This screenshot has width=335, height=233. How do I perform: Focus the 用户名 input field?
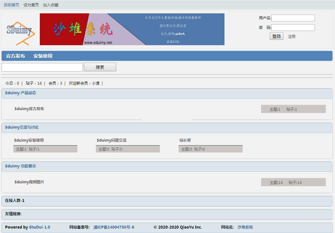point(293,18)
